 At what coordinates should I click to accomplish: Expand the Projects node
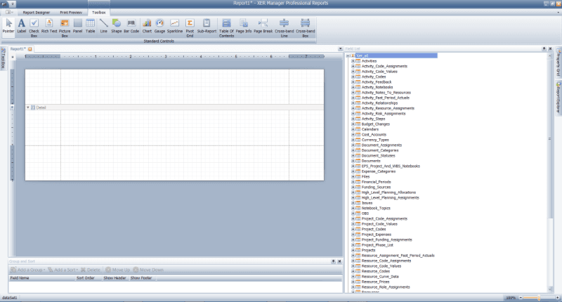(x=353, y=251)
